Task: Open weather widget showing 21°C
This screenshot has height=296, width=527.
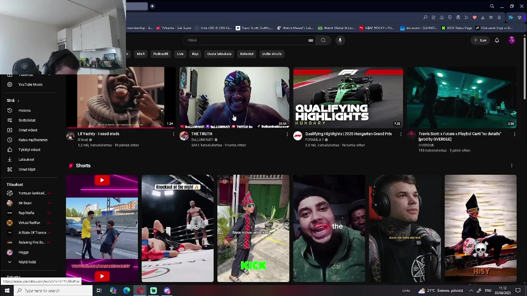Action: (x=441, y=291)
